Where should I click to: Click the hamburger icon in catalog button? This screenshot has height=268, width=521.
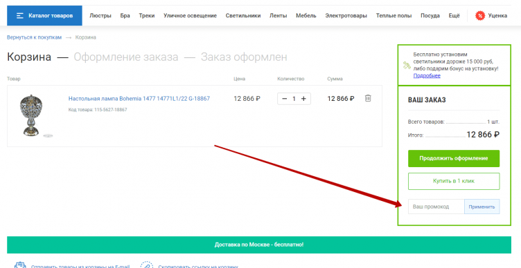20,16
